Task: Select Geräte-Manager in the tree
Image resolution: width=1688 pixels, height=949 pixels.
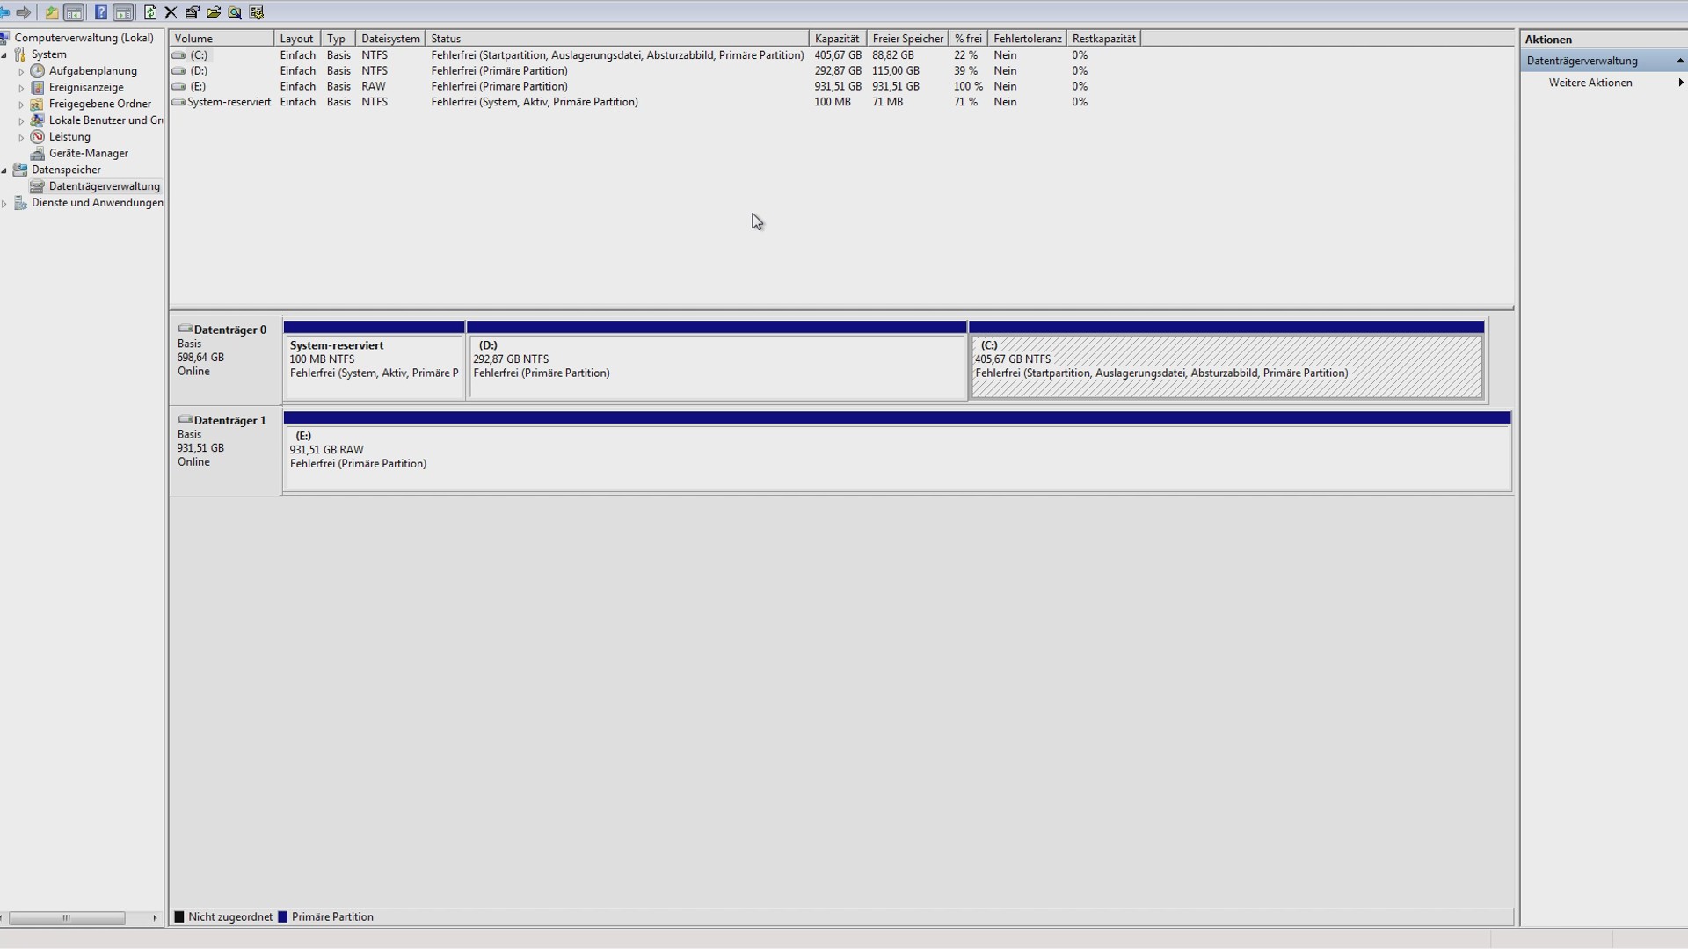Action: [88, 153]
